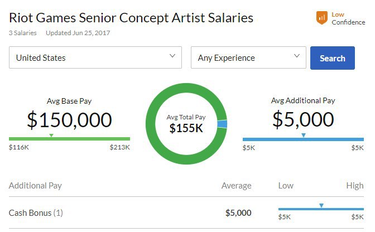Click the blue Search button
This screenshot has width=375, height=232.
click(333, 58)
